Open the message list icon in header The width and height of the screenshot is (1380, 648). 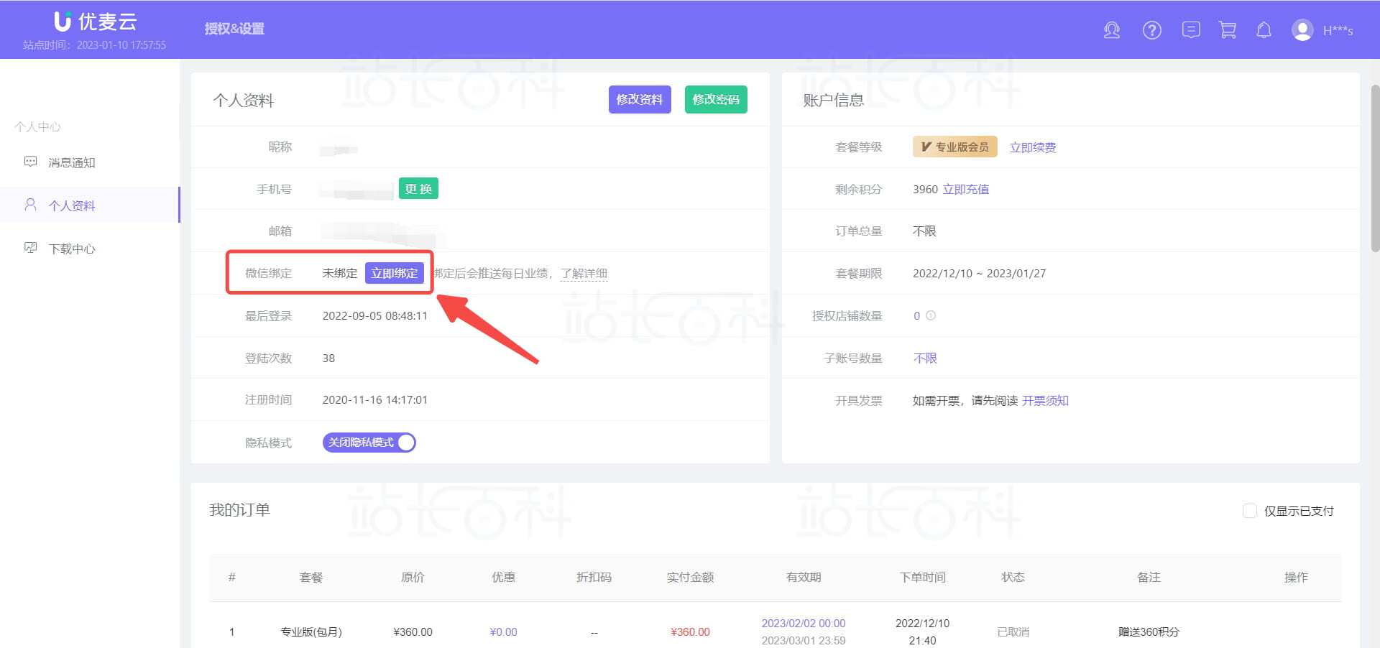point(1191,30)
